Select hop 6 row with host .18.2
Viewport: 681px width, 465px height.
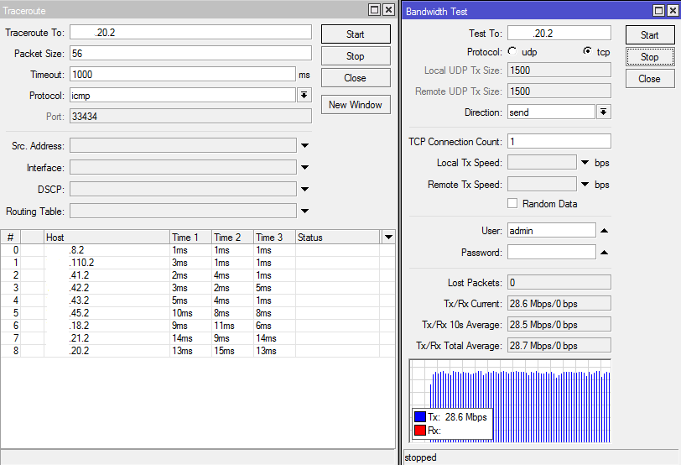198,326
